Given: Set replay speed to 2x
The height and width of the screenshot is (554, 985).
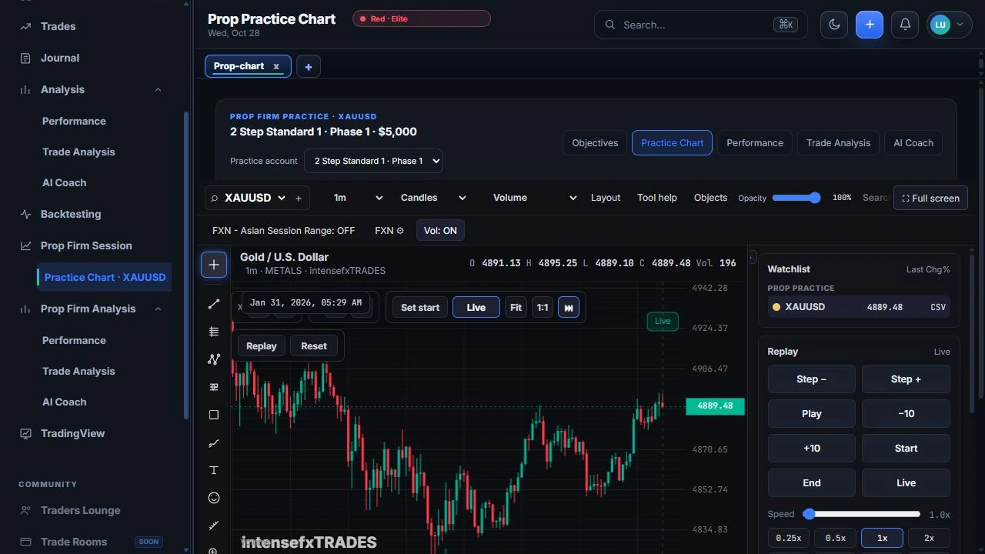Looking at the screenshot, I should click(x=929, y=538).
